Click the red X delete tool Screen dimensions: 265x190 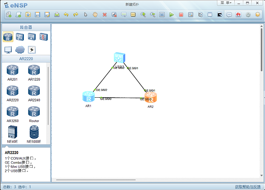tap(105, 15)
